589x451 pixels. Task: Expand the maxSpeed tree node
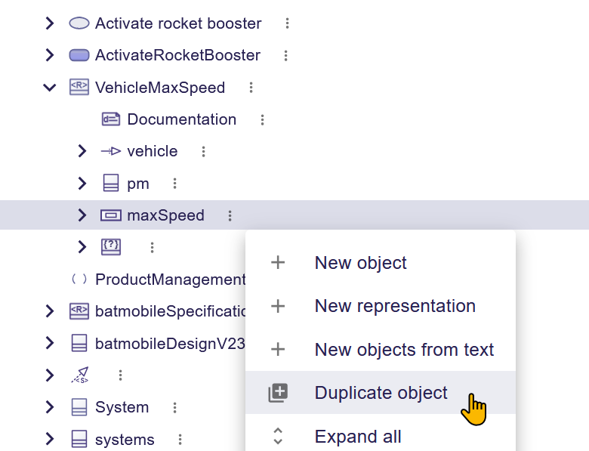(x=82, y=215)
